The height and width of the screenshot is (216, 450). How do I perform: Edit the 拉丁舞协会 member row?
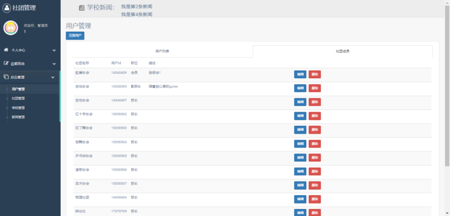[300, 130]
